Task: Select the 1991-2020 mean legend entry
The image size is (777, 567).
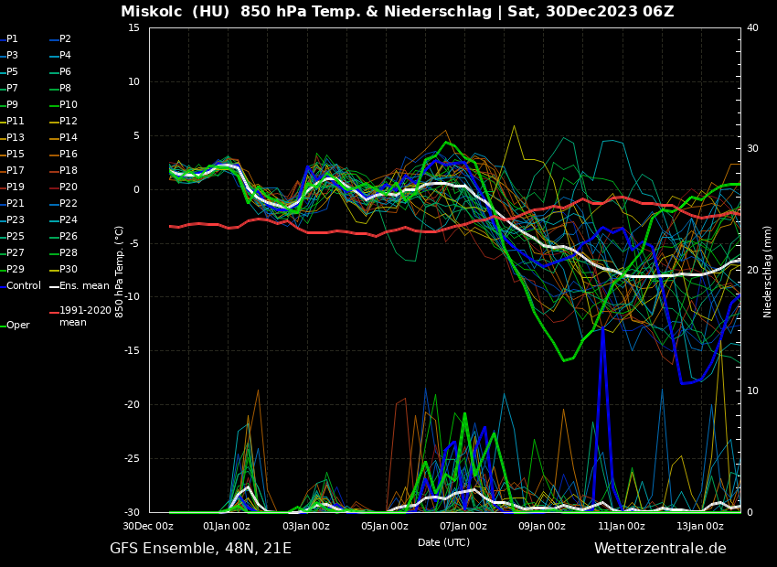Action: coord(85,316)
